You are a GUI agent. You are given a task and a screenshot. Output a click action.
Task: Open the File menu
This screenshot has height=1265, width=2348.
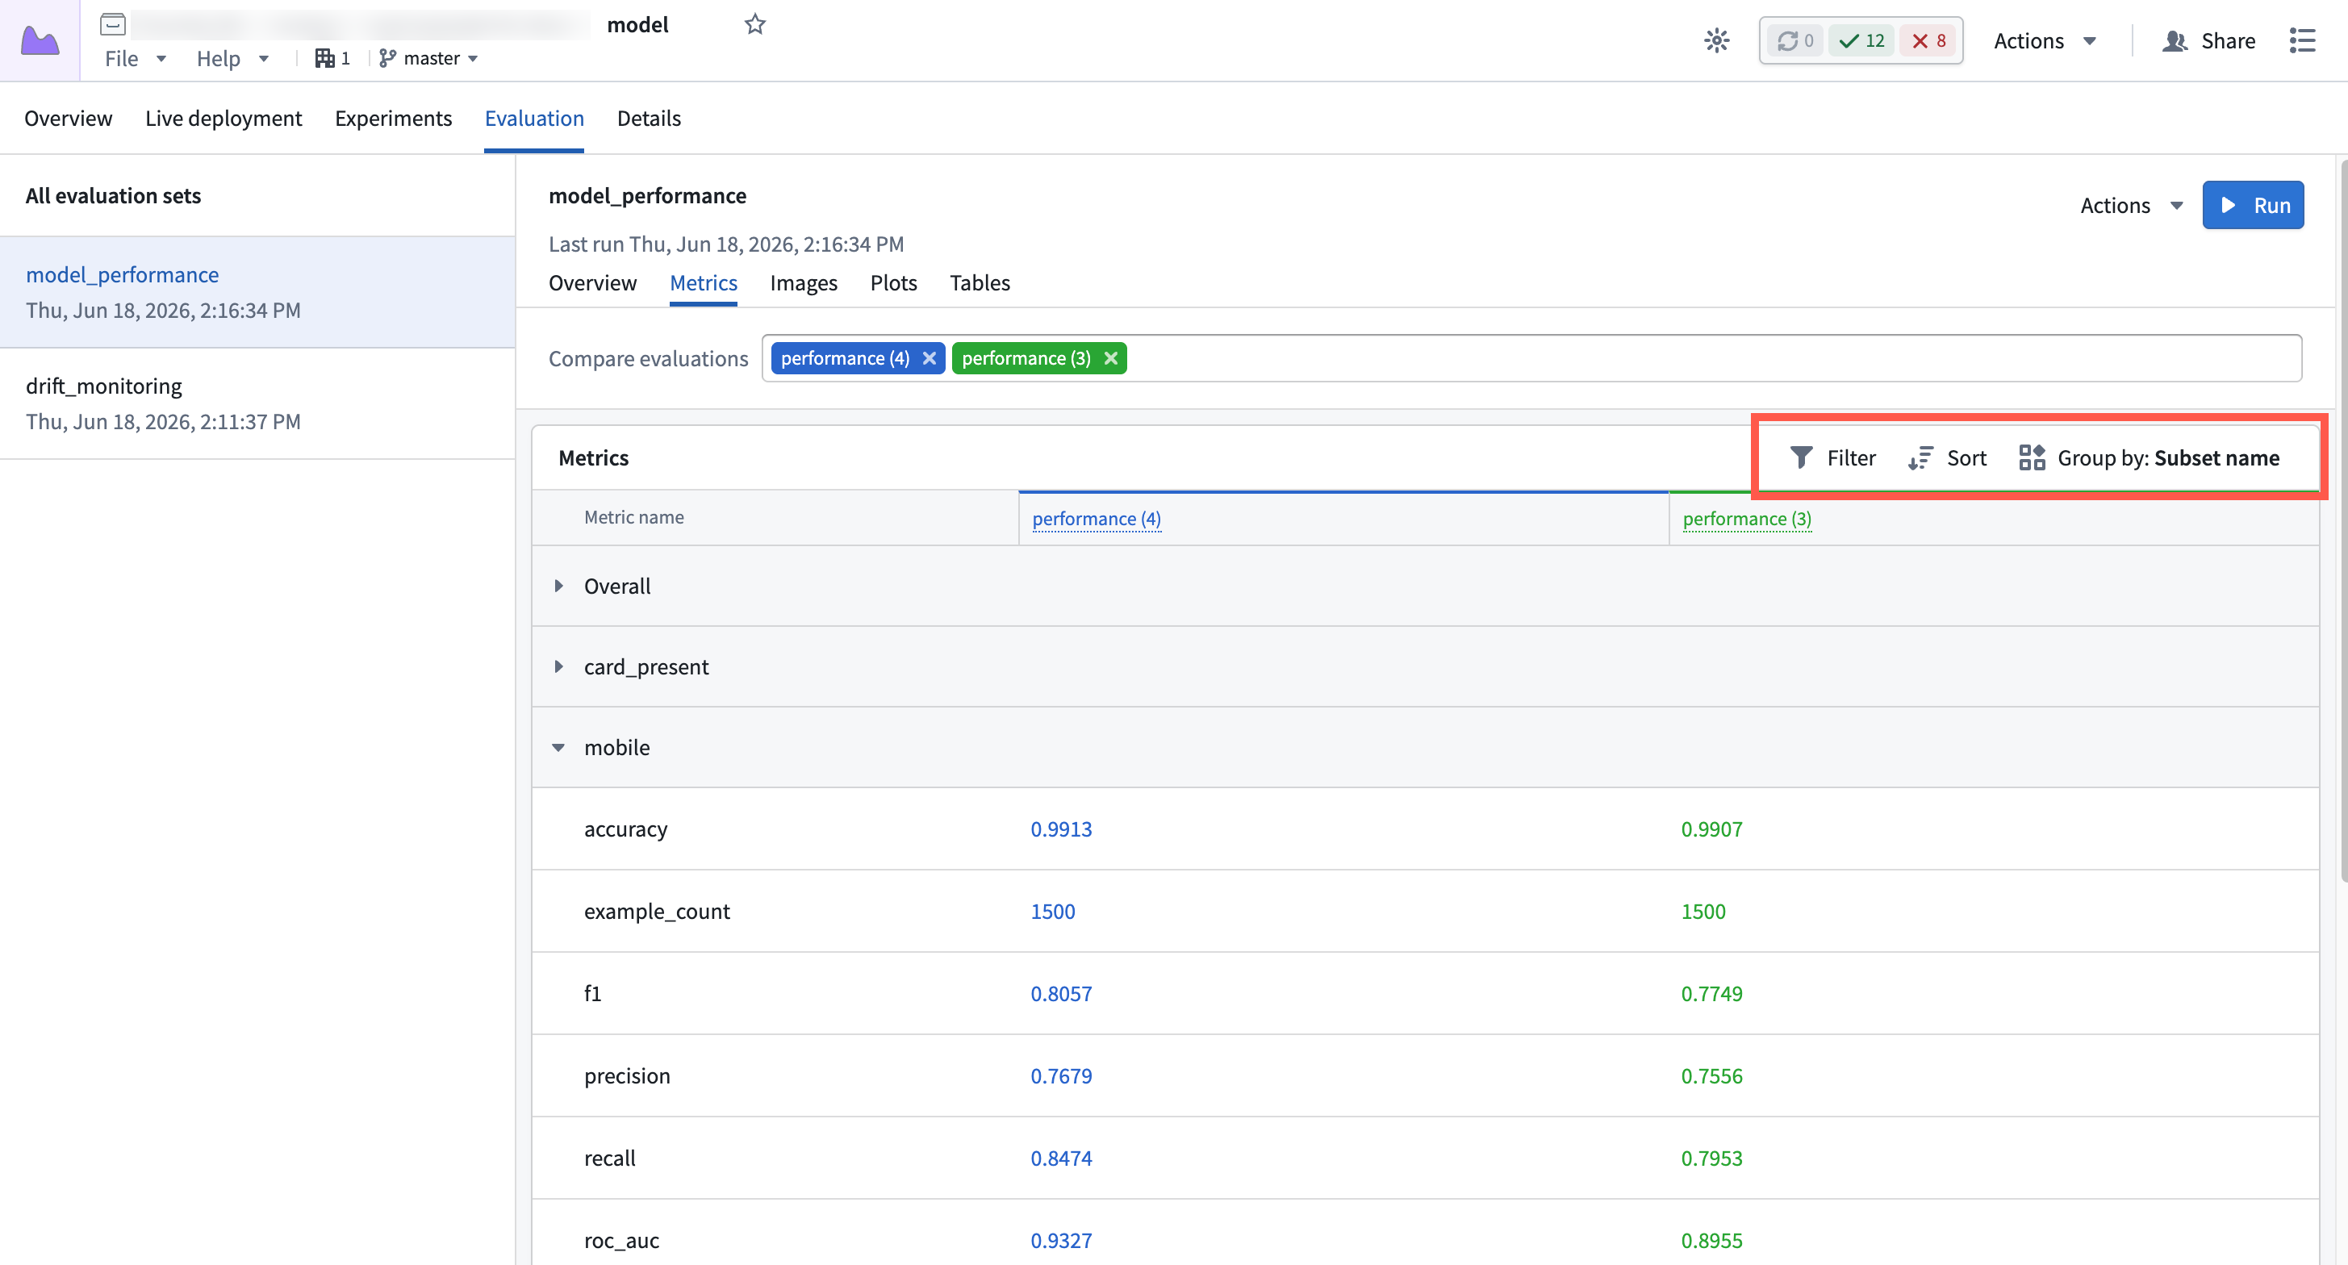(135, 58)
